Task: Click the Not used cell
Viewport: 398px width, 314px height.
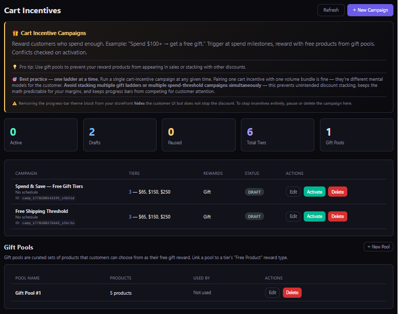Action: [x=202, y=293]
